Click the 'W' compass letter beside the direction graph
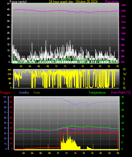The height and width of the screenshot is (157, 132). [125, 74]
